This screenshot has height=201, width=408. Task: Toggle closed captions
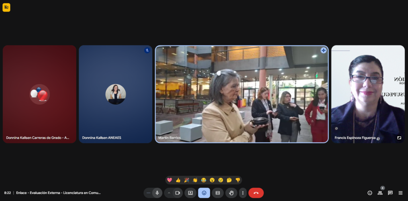point(218,193)
